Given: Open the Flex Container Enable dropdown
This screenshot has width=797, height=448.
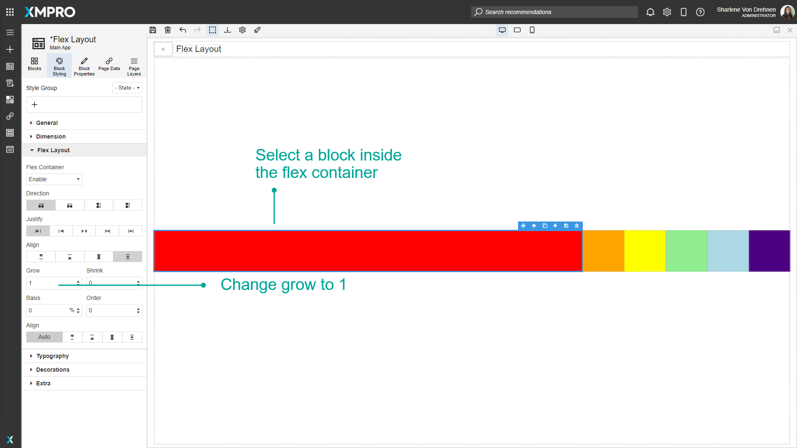Looking at the screenshot, I should point(54,179).
